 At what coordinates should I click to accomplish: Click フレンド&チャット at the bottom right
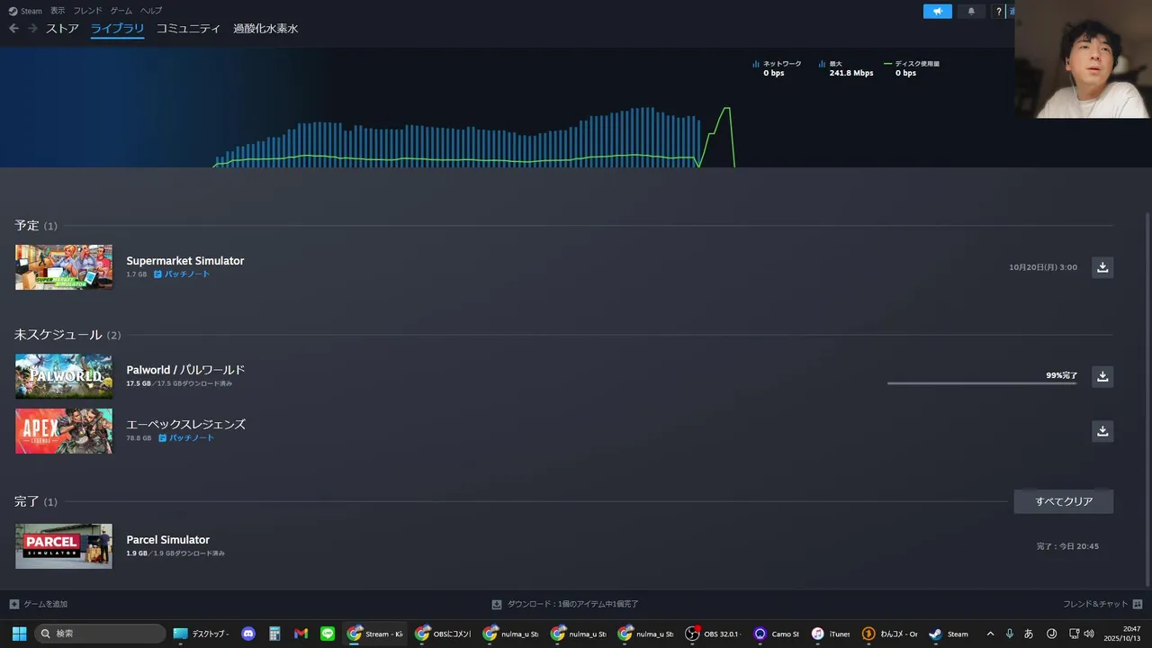point(1095,604)
